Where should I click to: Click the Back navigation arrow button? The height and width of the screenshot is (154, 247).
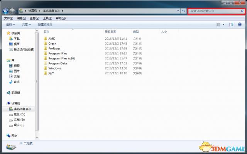click(x=6, y=11)
